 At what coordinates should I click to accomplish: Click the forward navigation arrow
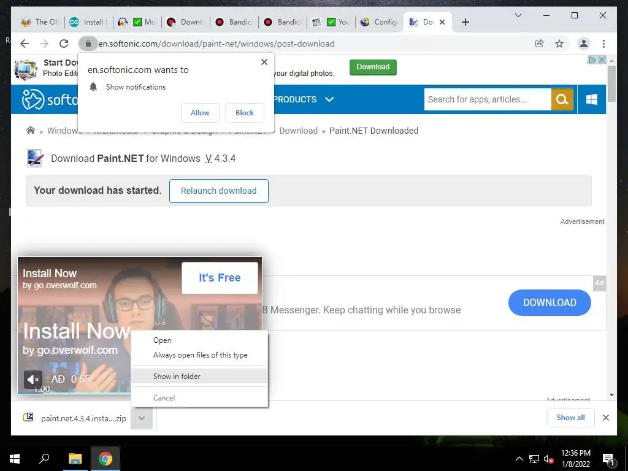tap(44, 44)
